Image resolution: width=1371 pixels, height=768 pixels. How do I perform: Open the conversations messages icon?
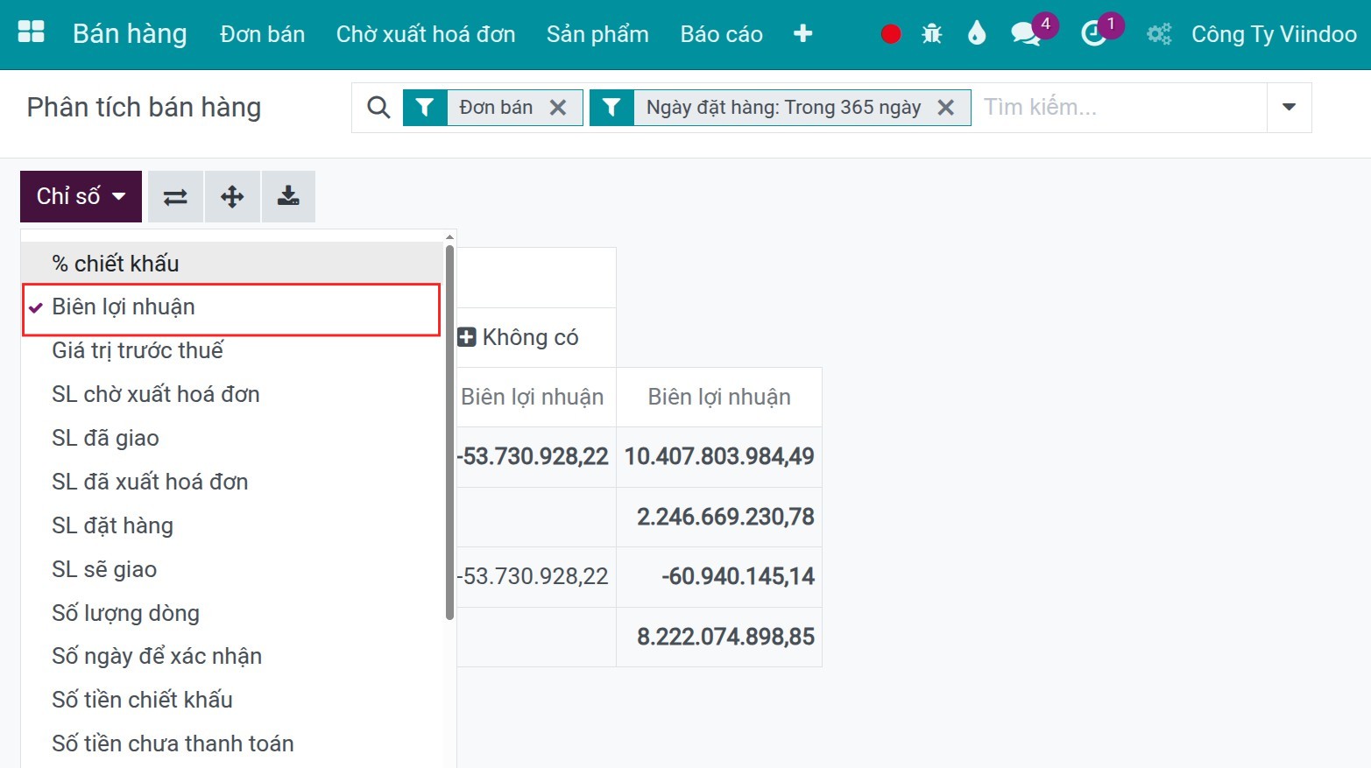(x=1024, y=34)
